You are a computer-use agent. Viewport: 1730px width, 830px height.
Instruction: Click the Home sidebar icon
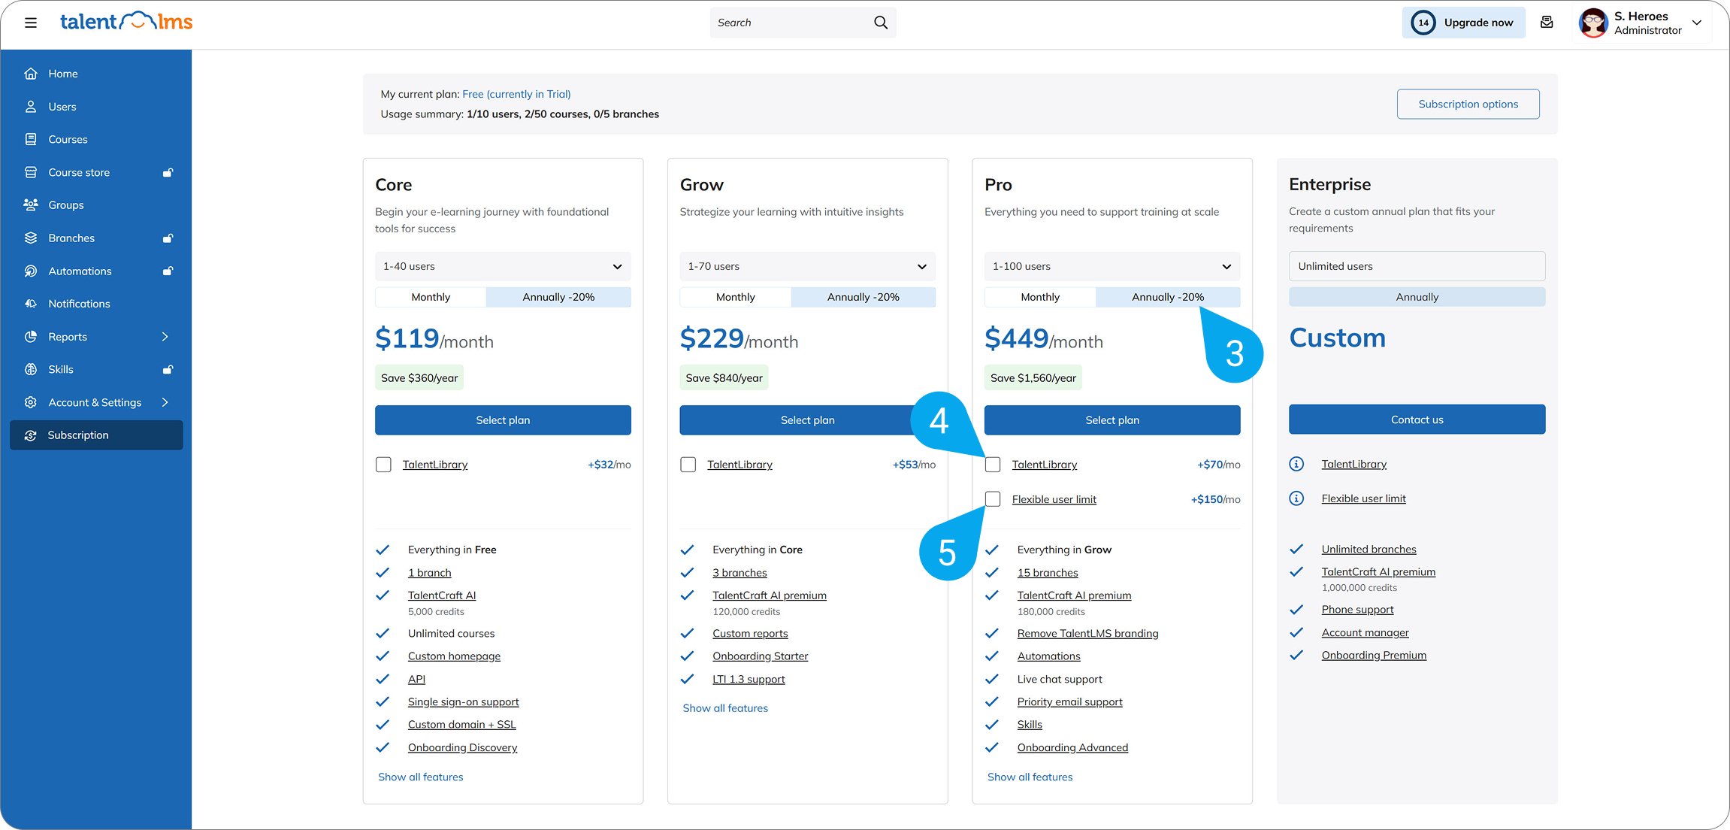[x=31, y=74]
